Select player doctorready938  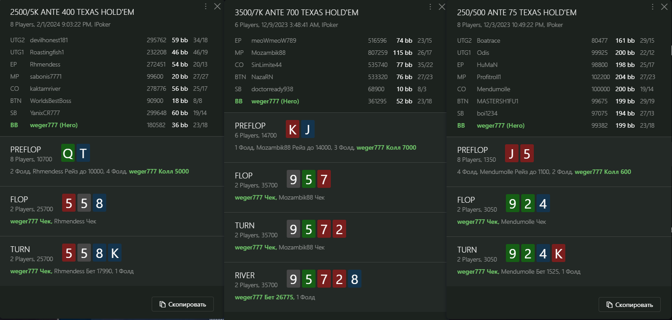coord(272,89)
